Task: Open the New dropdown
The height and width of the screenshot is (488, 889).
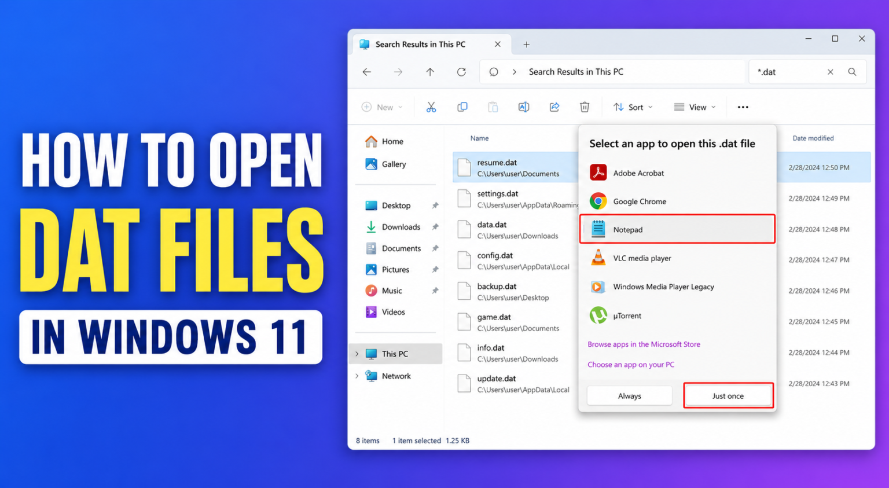Action: coord(382,107)
